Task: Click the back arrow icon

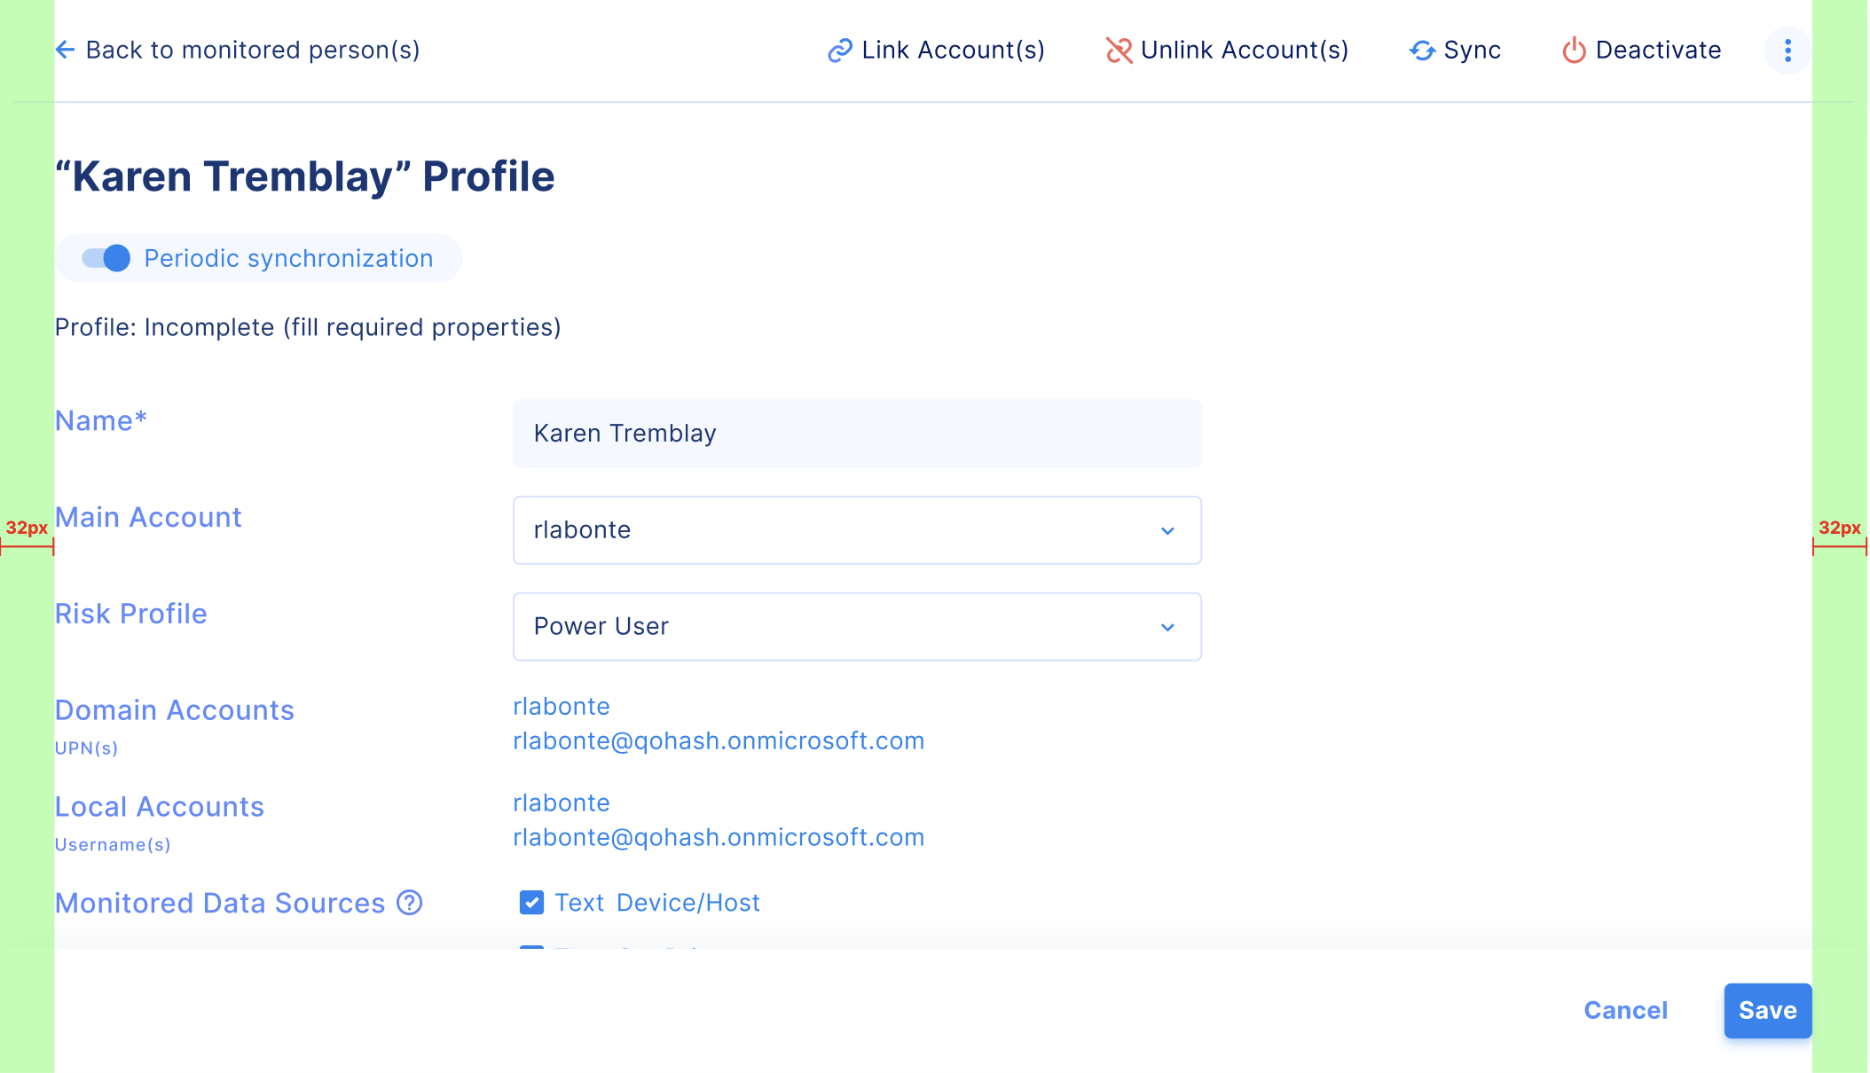Action: [65, 50]
